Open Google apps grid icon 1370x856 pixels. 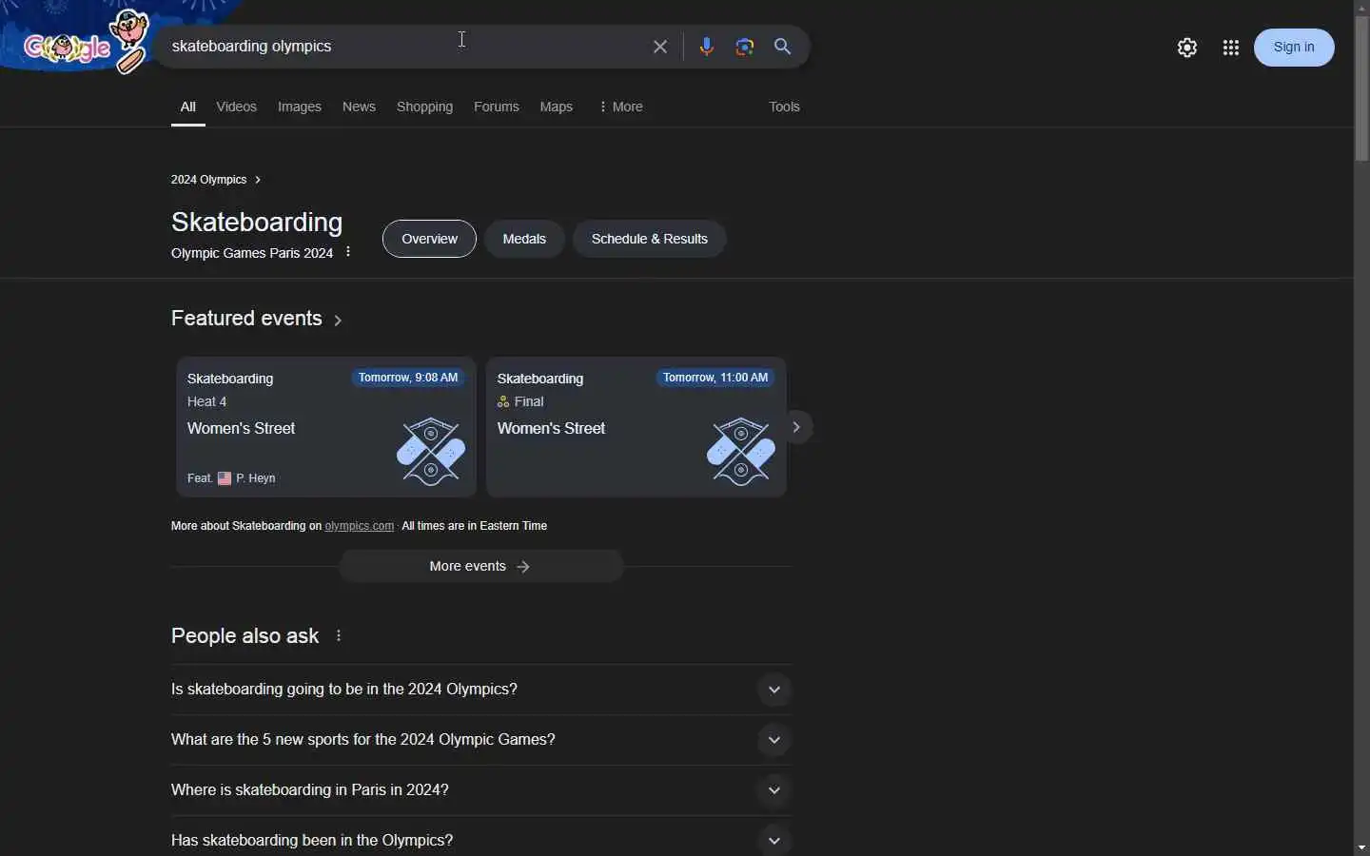click(x=1232, y=48)
